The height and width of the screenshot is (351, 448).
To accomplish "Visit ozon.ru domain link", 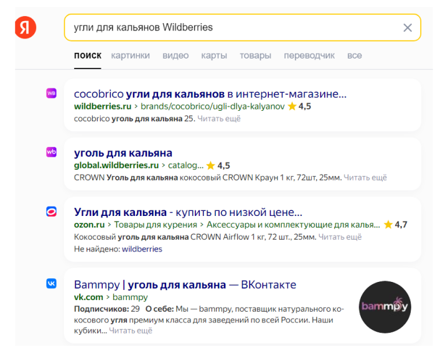I will (89, 225).
